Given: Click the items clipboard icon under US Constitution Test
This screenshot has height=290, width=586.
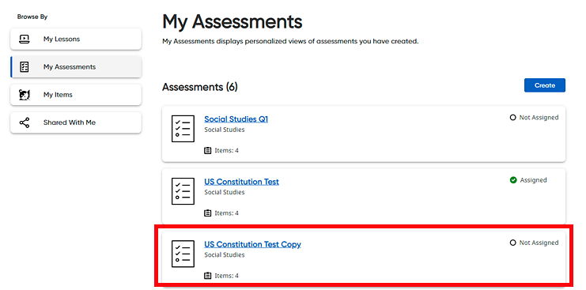Looking at the screenshot, I should (208, 213).
